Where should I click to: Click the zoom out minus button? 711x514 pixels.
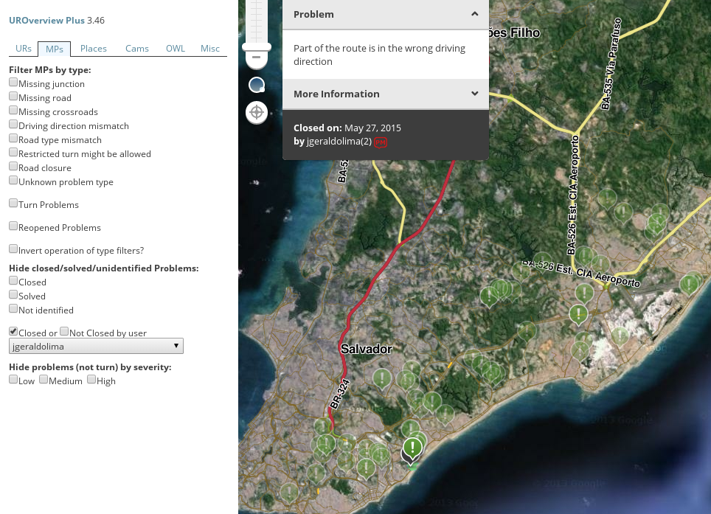[x=256, y=57]
